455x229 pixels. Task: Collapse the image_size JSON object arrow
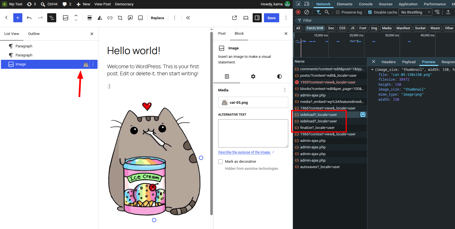click(x=372, y=70)
